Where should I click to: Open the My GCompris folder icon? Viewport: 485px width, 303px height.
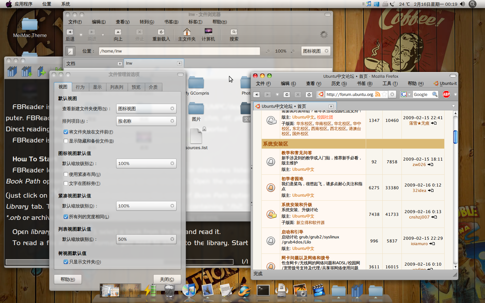196,82
